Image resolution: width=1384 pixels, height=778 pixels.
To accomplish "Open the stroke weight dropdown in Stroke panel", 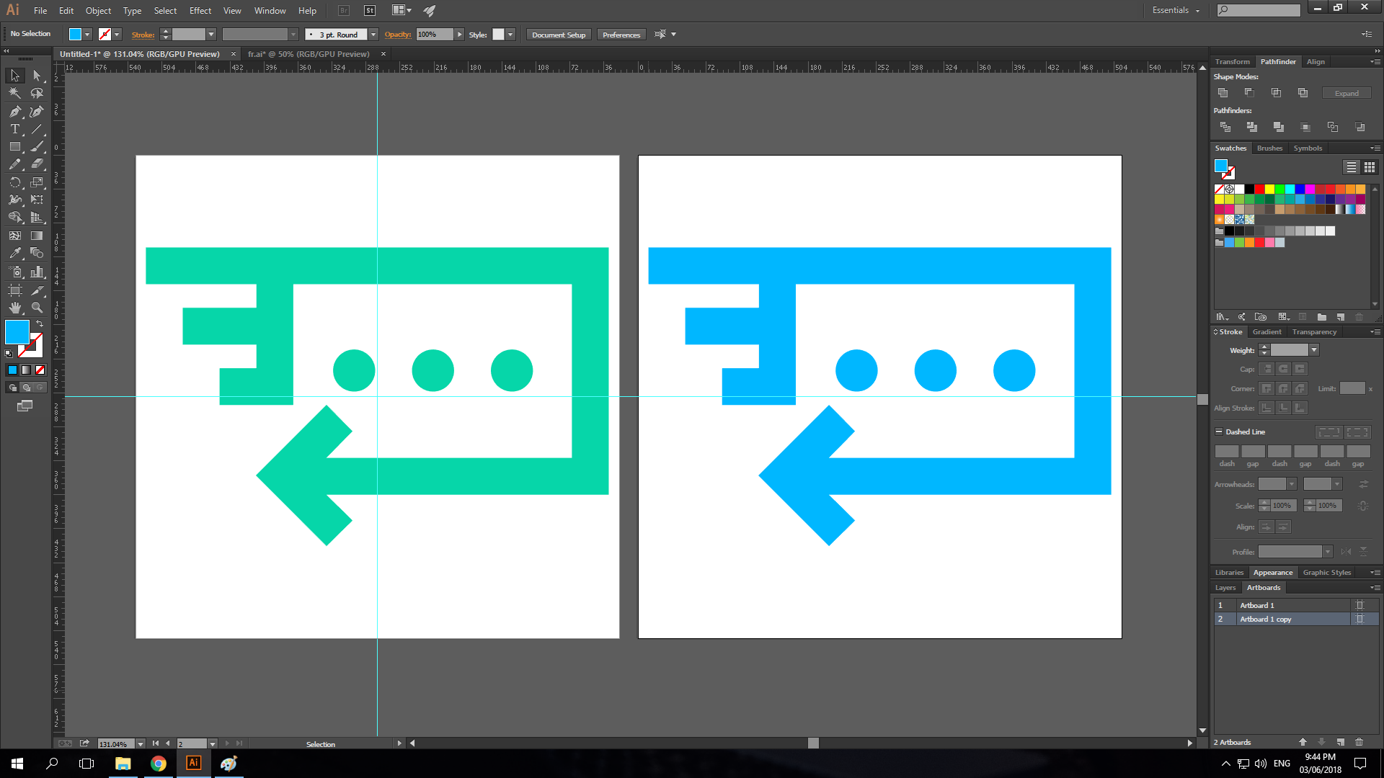I will pyautogui.click(x=1314, y=350).
